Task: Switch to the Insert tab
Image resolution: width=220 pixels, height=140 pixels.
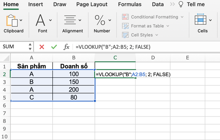Action: point(36,5)
